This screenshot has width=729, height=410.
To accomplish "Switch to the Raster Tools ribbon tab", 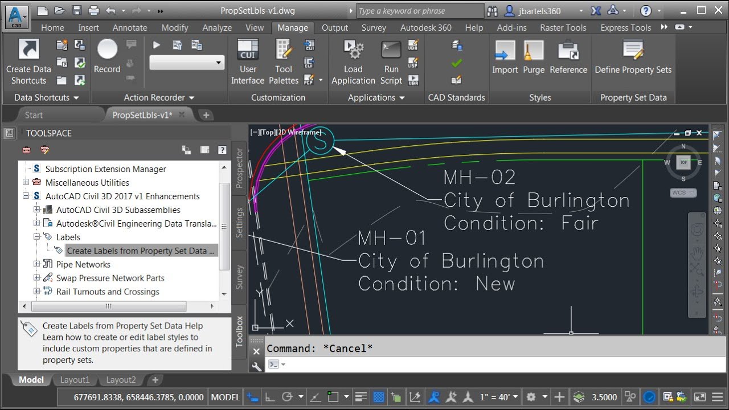I will coord(563,27).
